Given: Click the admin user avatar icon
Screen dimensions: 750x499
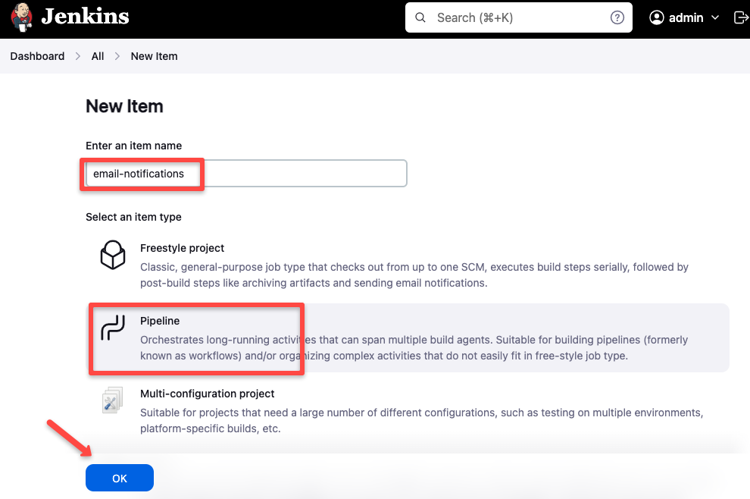Looking at the screenshot, I should (657, 17).
